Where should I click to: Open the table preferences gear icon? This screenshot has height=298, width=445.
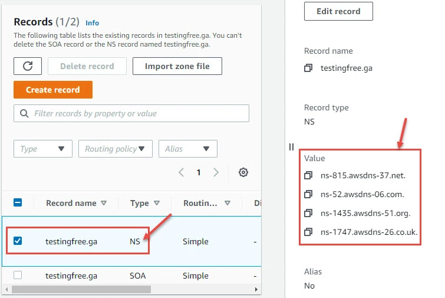coord(243,172)
